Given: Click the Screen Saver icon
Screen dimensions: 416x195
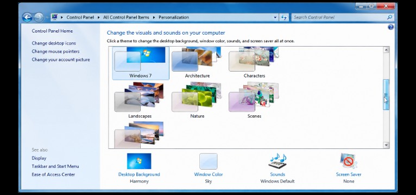Looking at the screenshot, I should 349,161.
